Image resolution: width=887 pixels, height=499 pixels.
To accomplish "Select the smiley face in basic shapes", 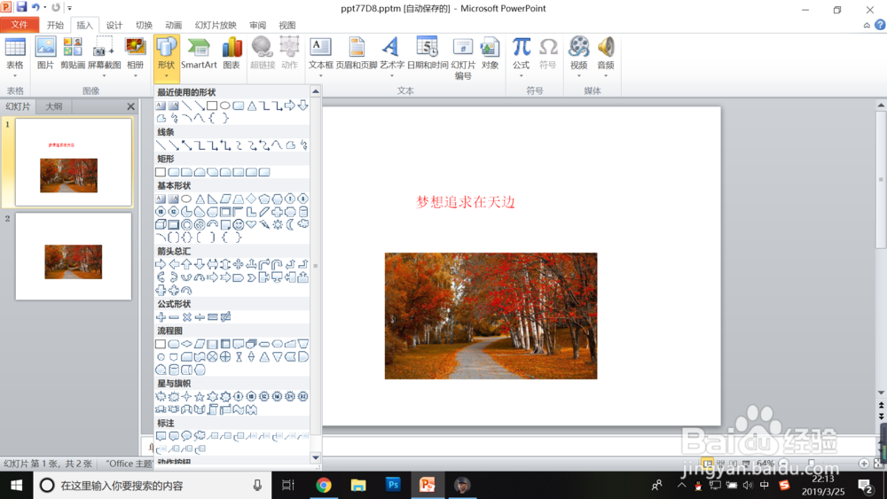I will (238, 225).
